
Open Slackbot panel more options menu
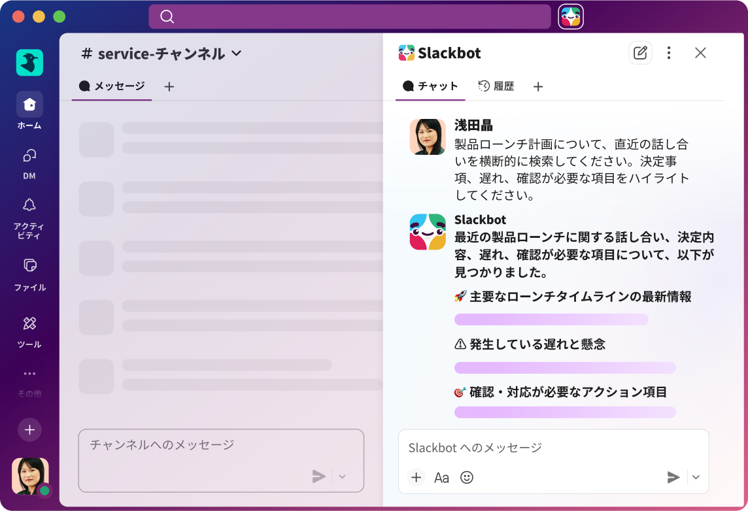(669, 53)
